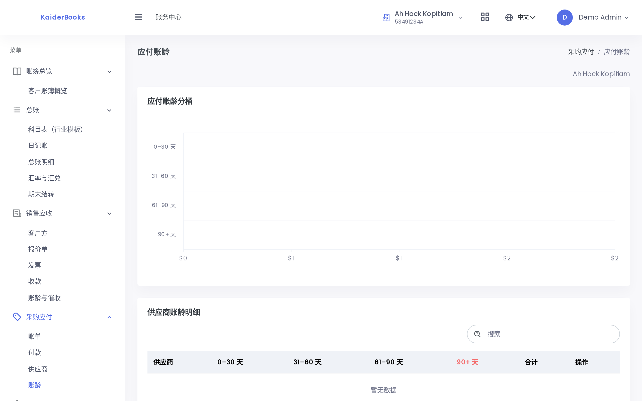Toggle the hamburger menu icon
Viewport: 642px width, 401px height.
click(x=138, y=17)
